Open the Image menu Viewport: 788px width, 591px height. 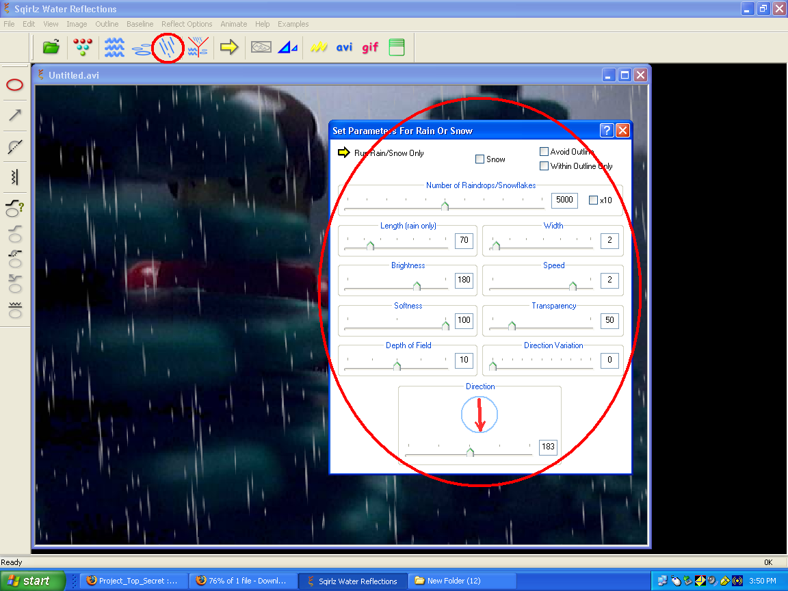tap(77, 24)
